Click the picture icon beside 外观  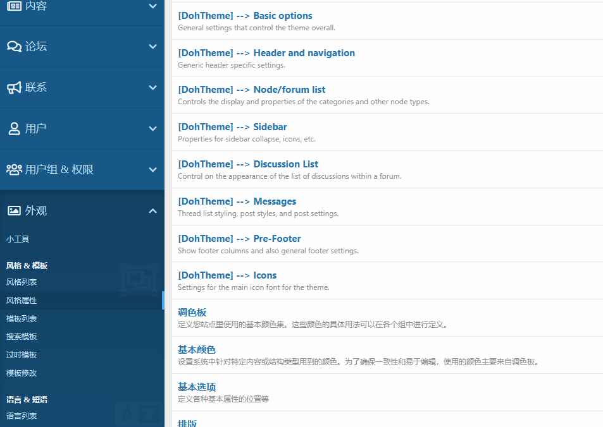14,210
